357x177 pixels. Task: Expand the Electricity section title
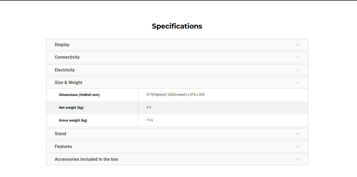click(65, 70)
